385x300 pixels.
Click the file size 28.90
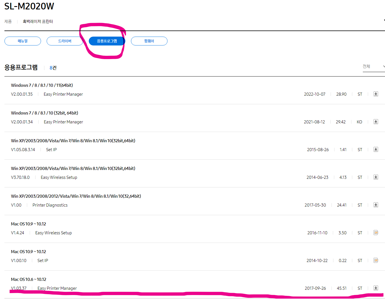tap(341, 94)
